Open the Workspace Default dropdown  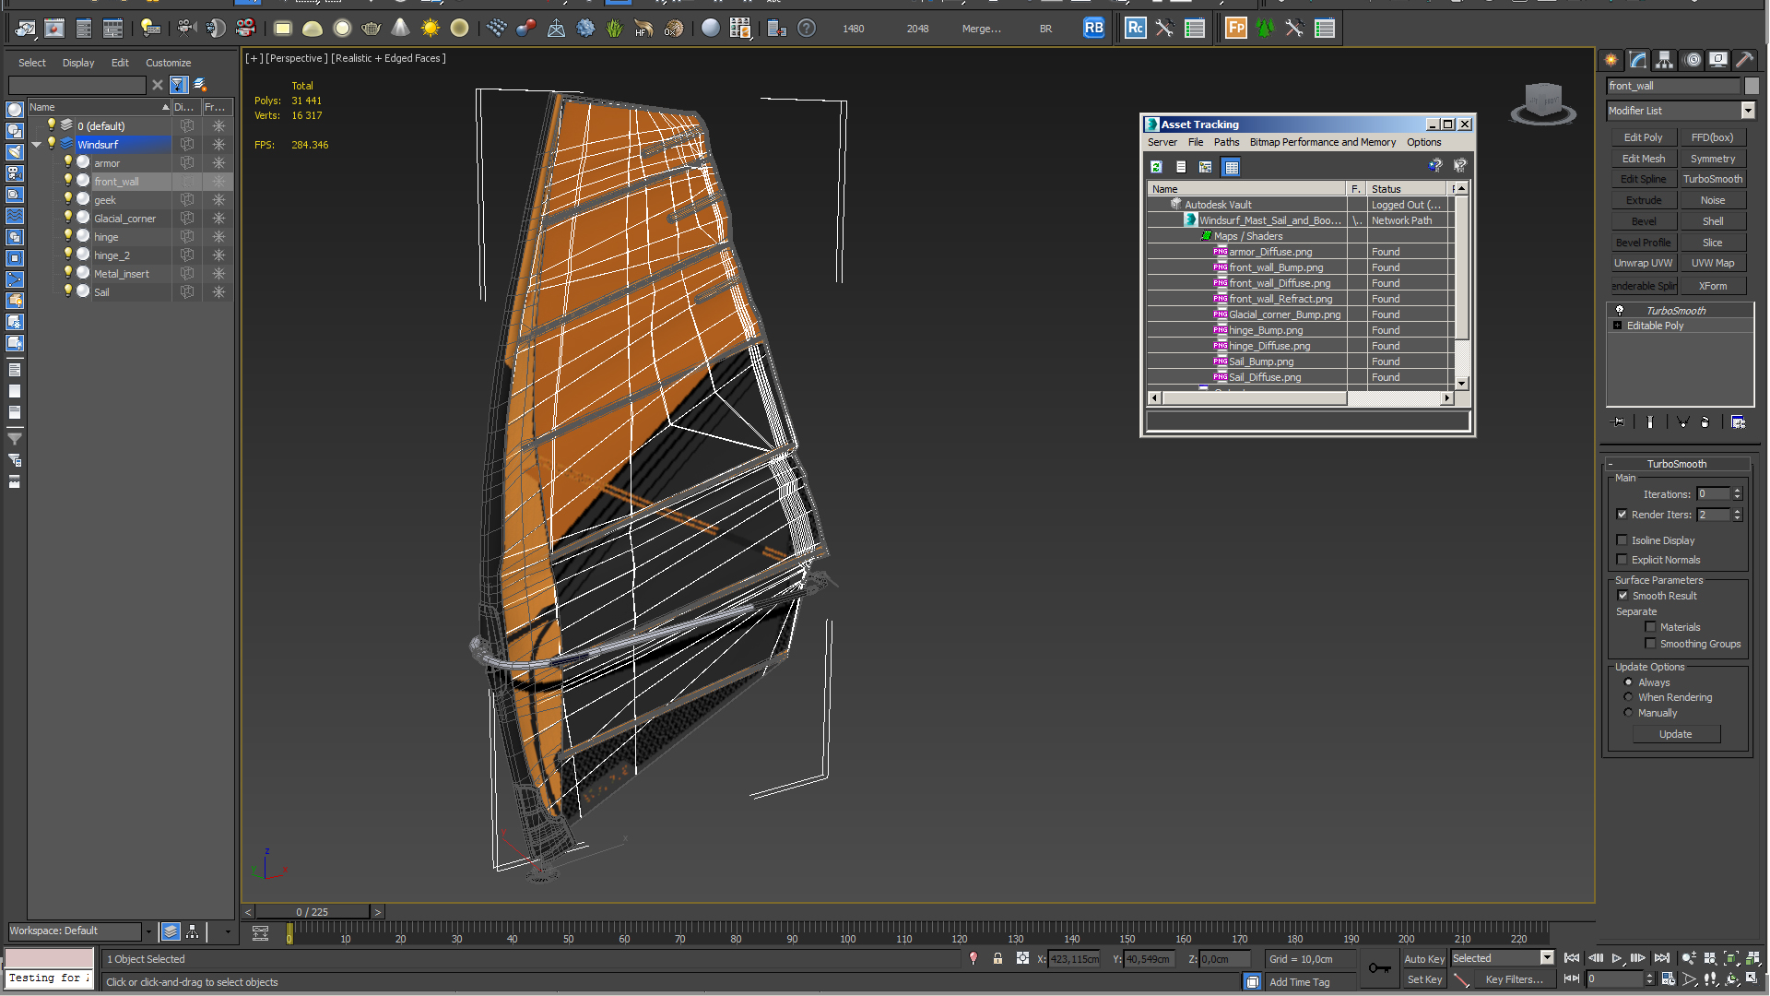pyautogui.click(x=148, y=931)
